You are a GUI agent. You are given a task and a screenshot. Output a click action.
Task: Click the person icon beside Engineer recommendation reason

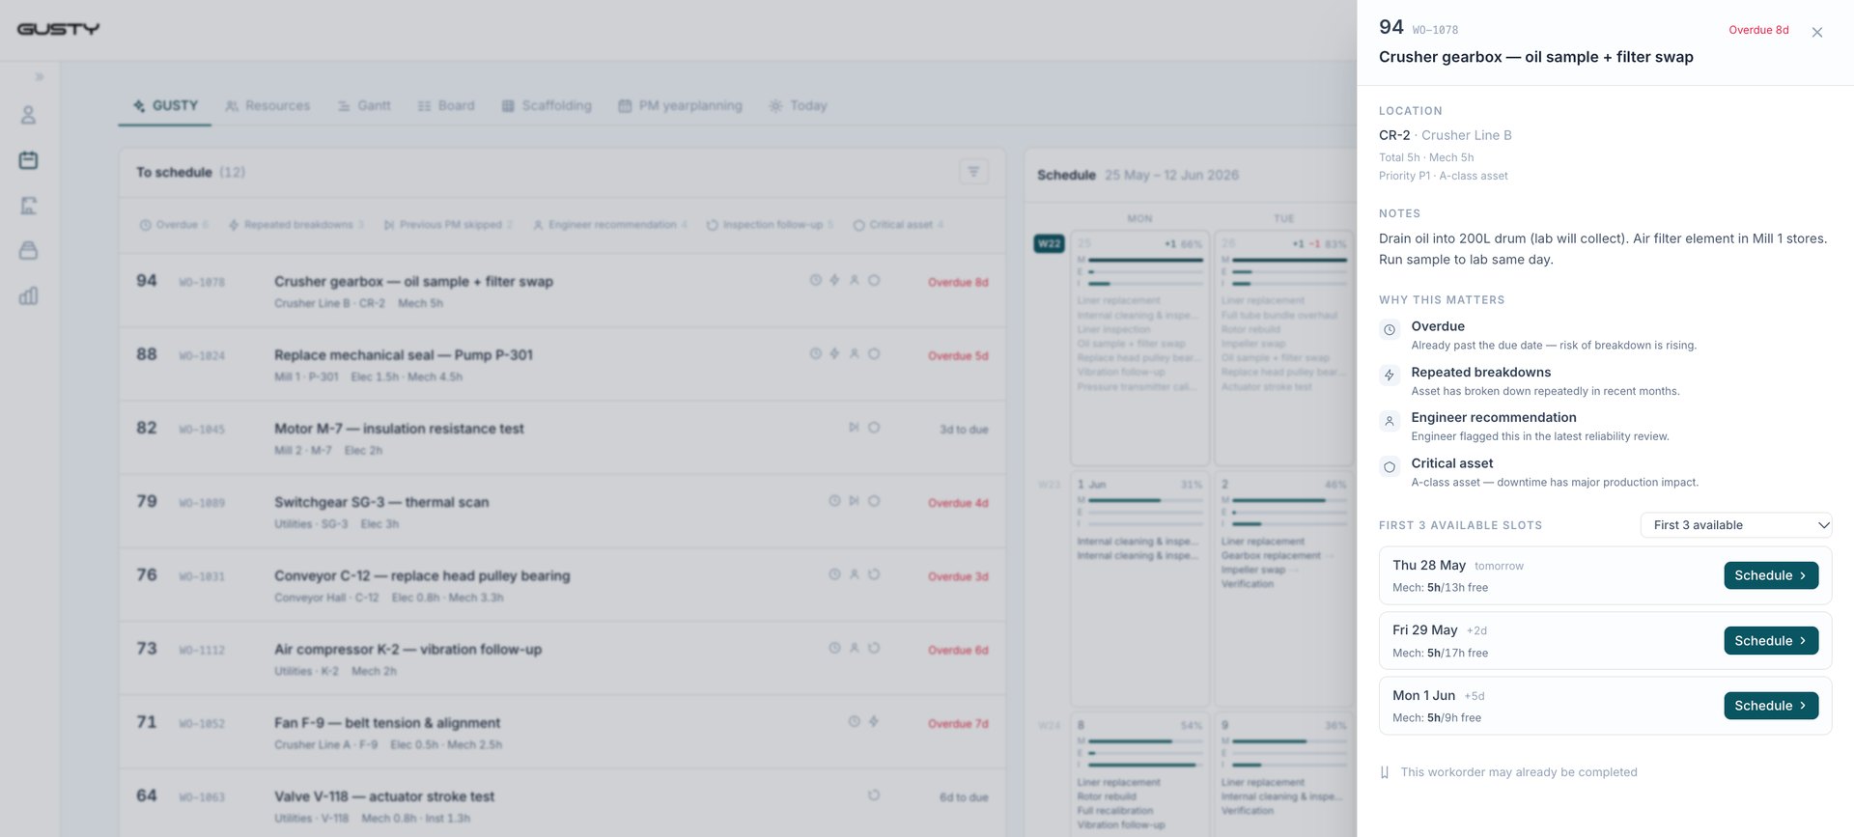[x=1390, y=421]
